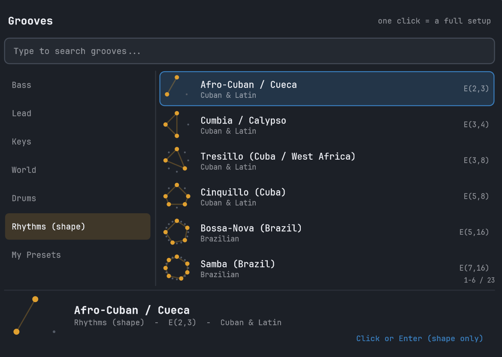Open the My Presets category
Viewport: 502px width, 357px height.
tap(78, 255)
